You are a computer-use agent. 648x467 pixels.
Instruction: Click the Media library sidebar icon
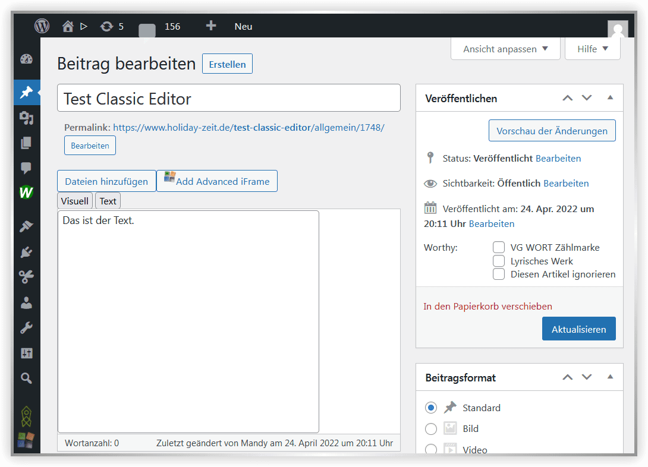click(26, 118)
